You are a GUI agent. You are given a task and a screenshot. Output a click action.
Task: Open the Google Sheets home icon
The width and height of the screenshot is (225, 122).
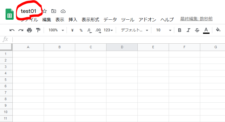coord(10,14)
